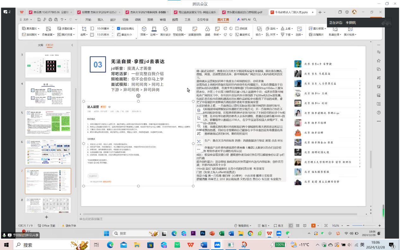The height and width of the screenshot is (250, 400).
Task: Click the WPS AI button
Action: coord(244,20)
